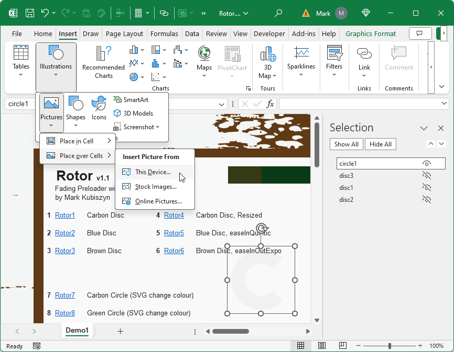Show the hidden disc3 object
The width and height of the screenshot is (454, 352).
[x=426, y=176]
